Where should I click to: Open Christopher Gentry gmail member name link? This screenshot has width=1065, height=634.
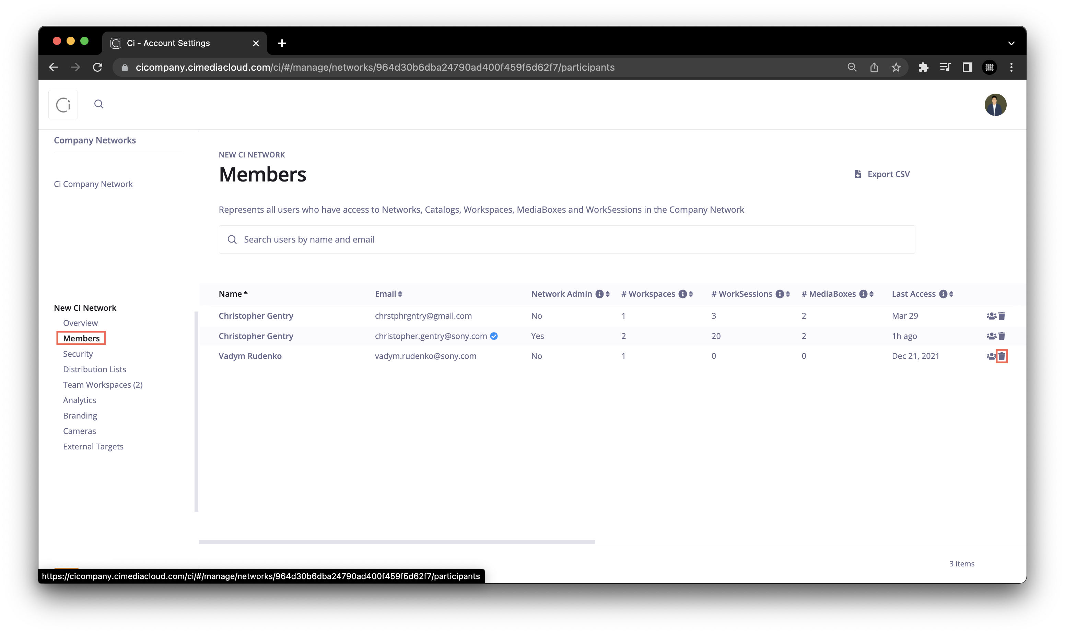point(256,316)
